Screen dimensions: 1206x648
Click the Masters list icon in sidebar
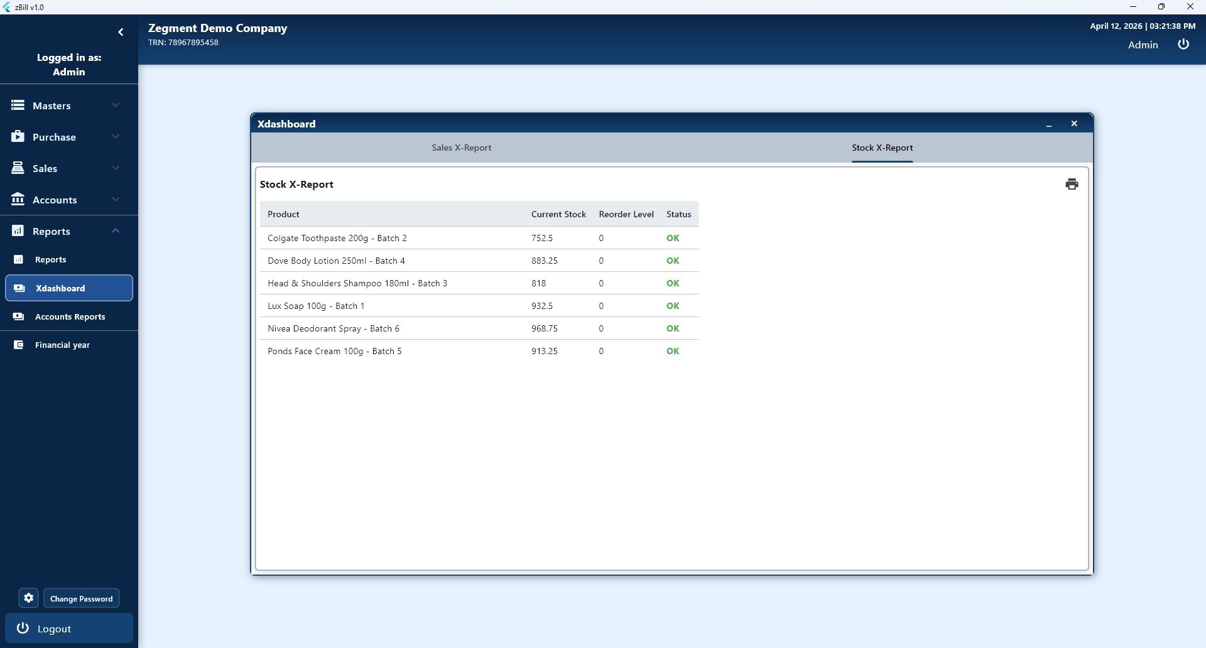point(18,105)
